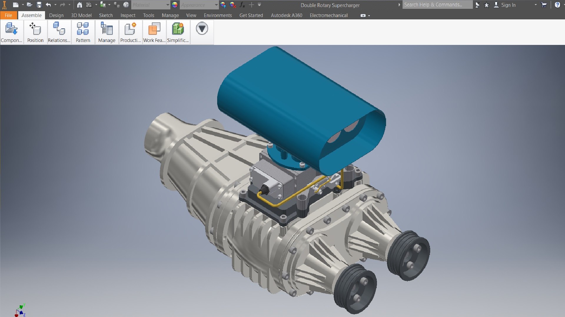Click the Redo arrow icon

pyautogui.click(x=62, y=5)
